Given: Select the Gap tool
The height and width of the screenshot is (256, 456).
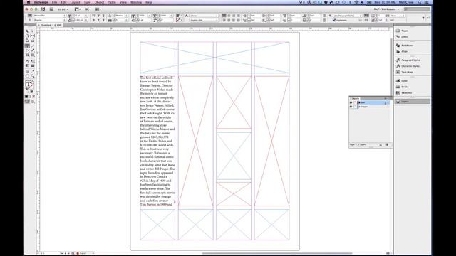Looking at the screenshot, I should [32, 36].
